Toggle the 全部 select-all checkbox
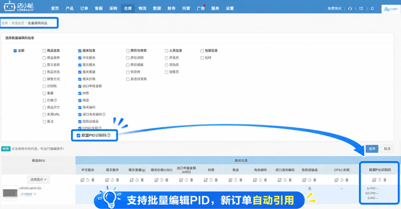 click(15, 51)
